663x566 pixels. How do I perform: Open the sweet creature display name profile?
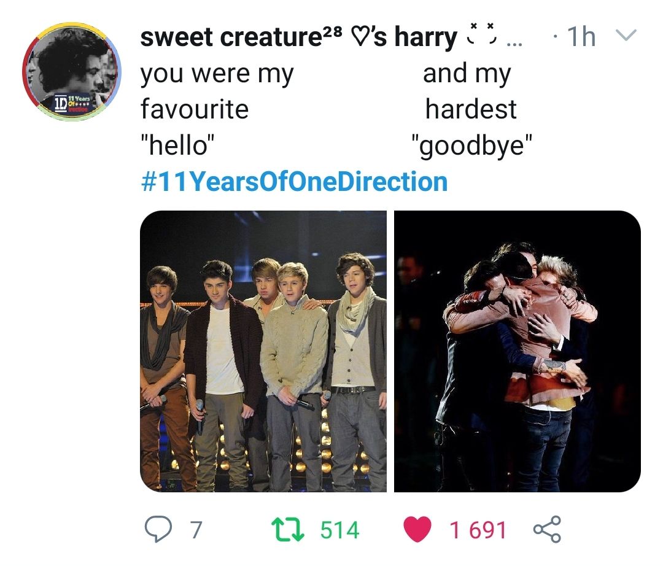click(231, 36)
